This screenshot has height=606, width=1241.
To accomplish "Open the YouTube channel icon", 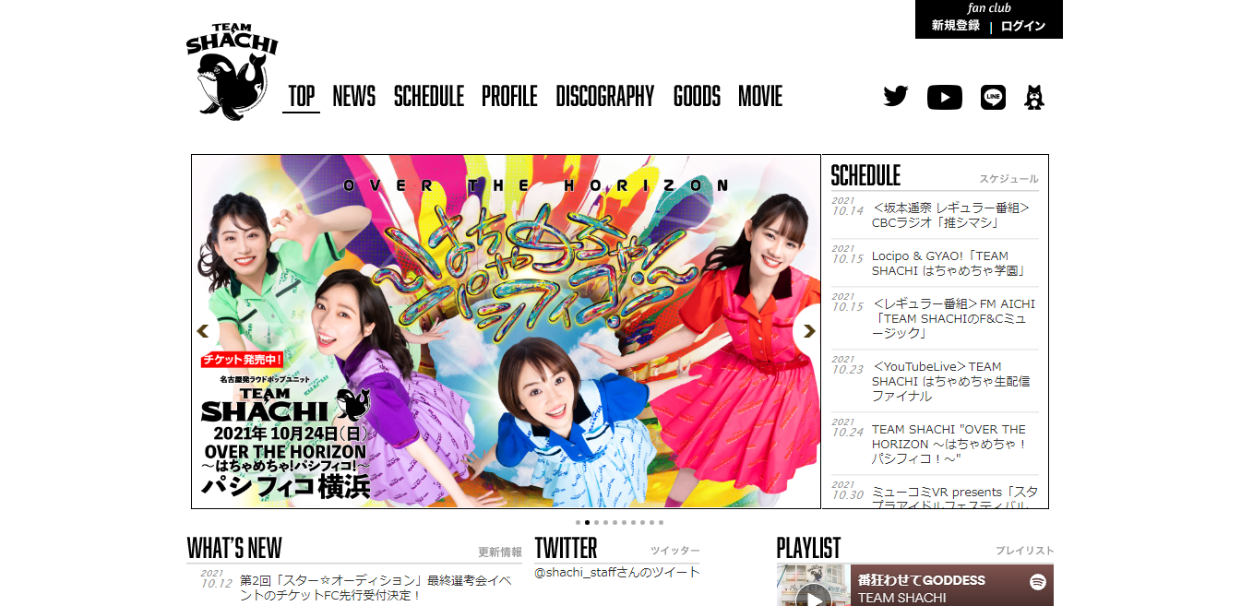I will 944,97.
